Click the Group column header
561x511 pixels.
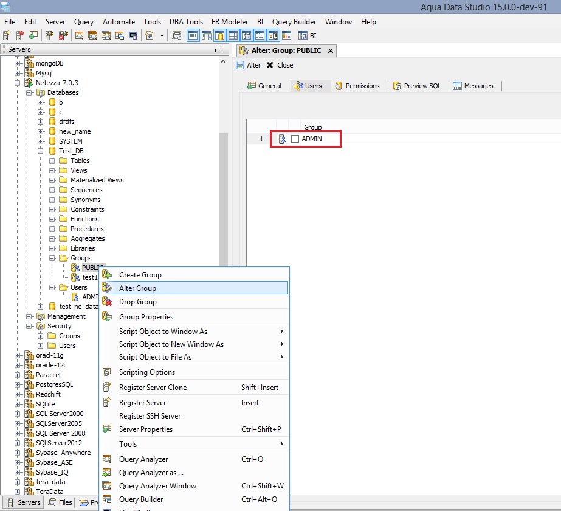312,127
